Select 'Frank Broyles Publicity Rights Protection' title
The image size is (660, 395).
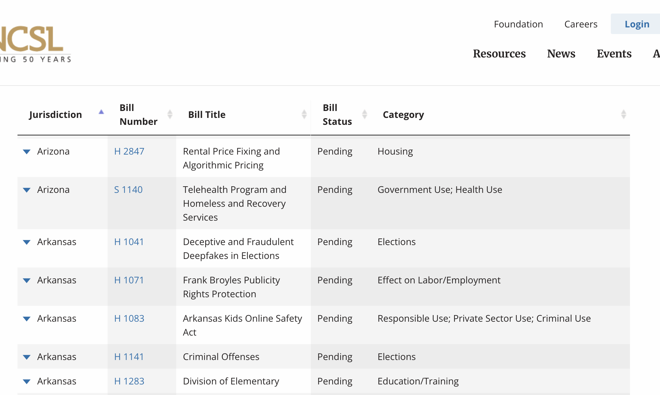231,287
